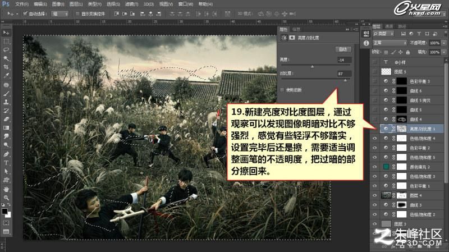The width and height of the screenshot is (449, 252).
Task: Toggle the 显示变换控件 checkbox
Action: click(77, 13)
